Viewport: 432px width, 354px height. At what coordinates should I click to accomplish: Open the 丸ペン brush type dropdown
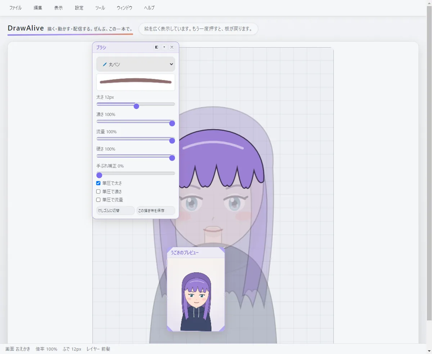tap(136, 64)
